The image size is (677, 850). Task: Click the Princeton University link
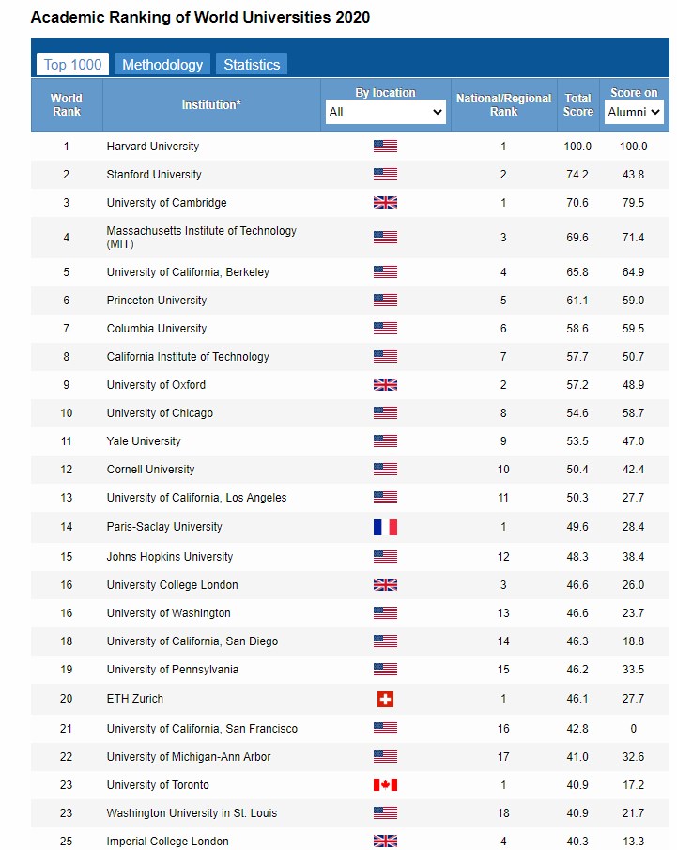[x=157, y=301]
